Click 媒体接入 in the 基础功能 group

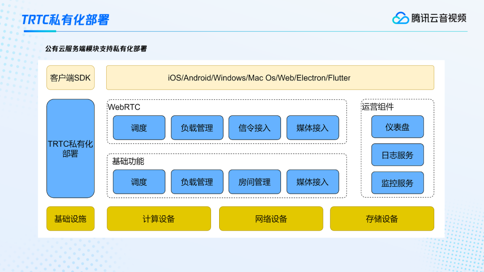(x=313, y=182)
